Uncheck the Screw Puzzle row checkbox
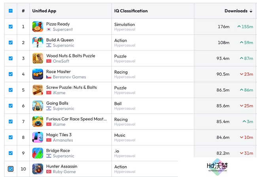The image size is (257, 177). (x=11, y=90)
